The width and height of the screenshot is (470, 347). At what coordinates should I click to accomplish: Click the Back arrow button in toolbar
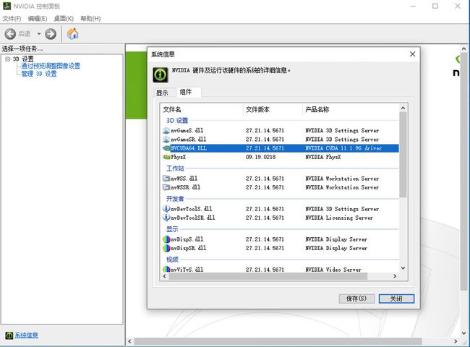point(10,34)
